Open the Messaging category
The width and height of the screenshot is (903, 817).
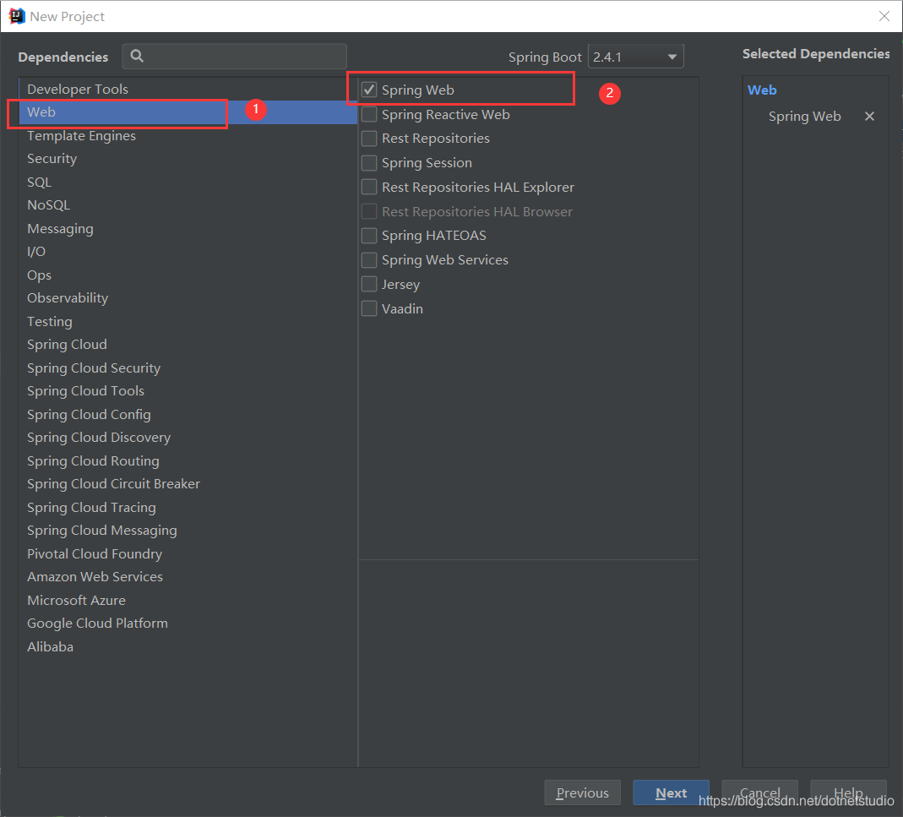[188, 229]
